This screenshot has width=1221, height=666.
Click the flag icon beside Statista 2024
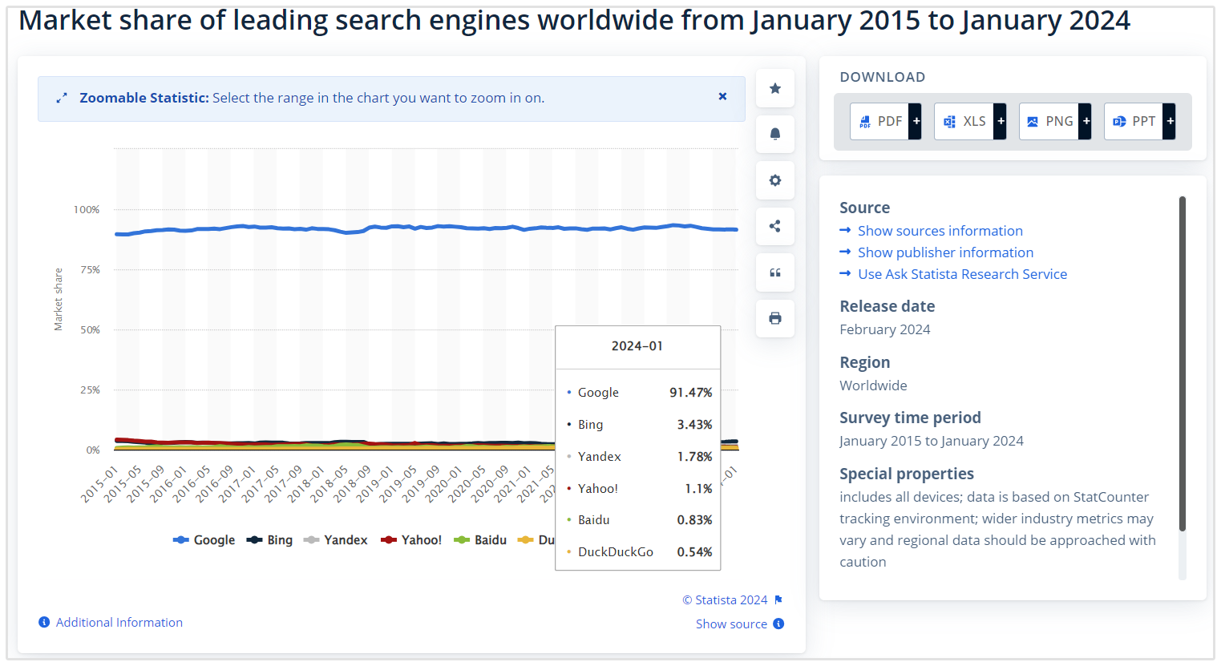(x=778, y=599)
